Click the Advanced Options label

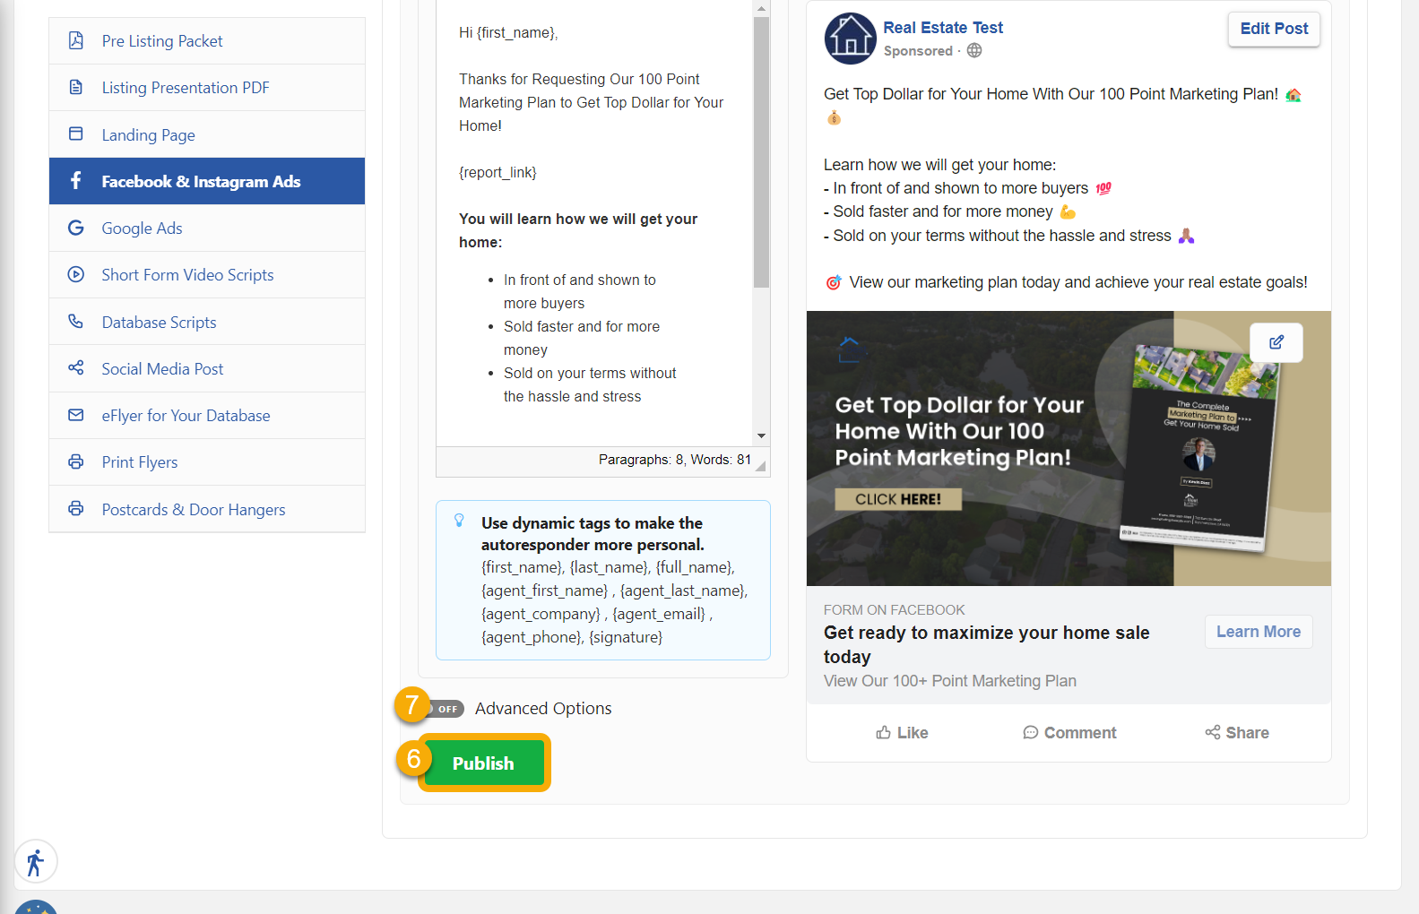pyautogui.click(x=543, y=709)
